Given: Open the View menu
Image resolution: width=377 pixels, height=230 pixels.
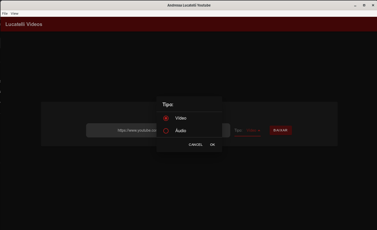Looking at the screenshot, I should click(14, 13).
